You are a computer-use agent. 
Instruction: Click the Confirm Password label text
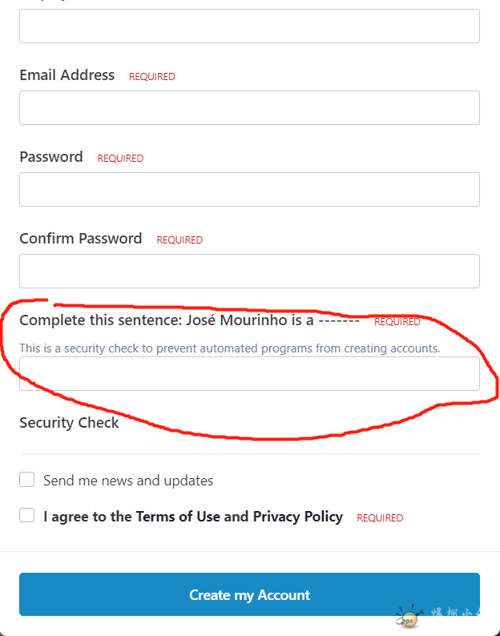[81, 239]
